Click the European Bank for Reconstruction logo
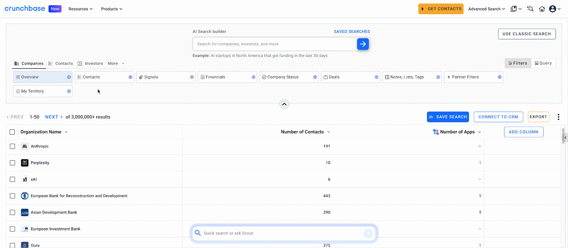 coord(24,196)
